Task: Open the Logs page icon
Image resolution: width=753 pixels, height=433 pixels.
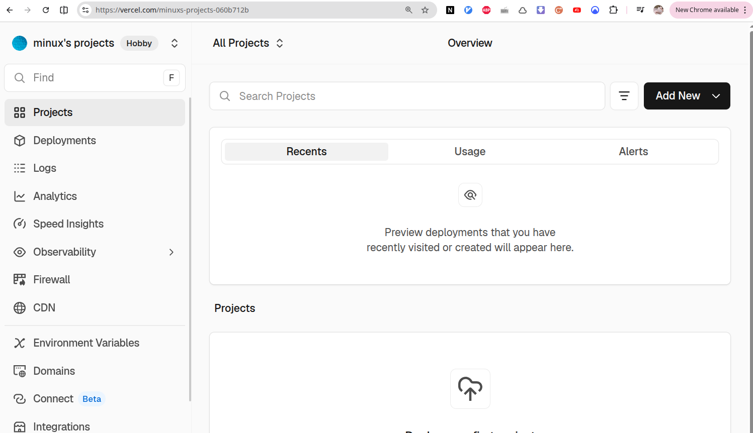Action: pos(20,168)
